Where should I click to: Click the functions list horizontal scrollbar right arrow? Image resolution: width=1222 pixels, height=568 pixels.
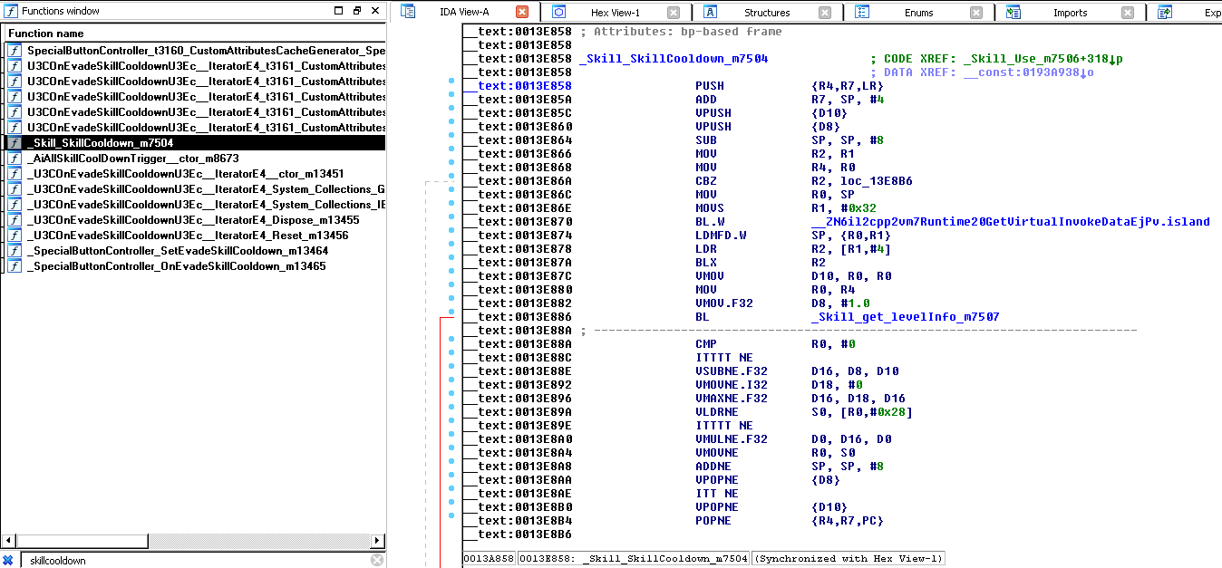point(379,541)
